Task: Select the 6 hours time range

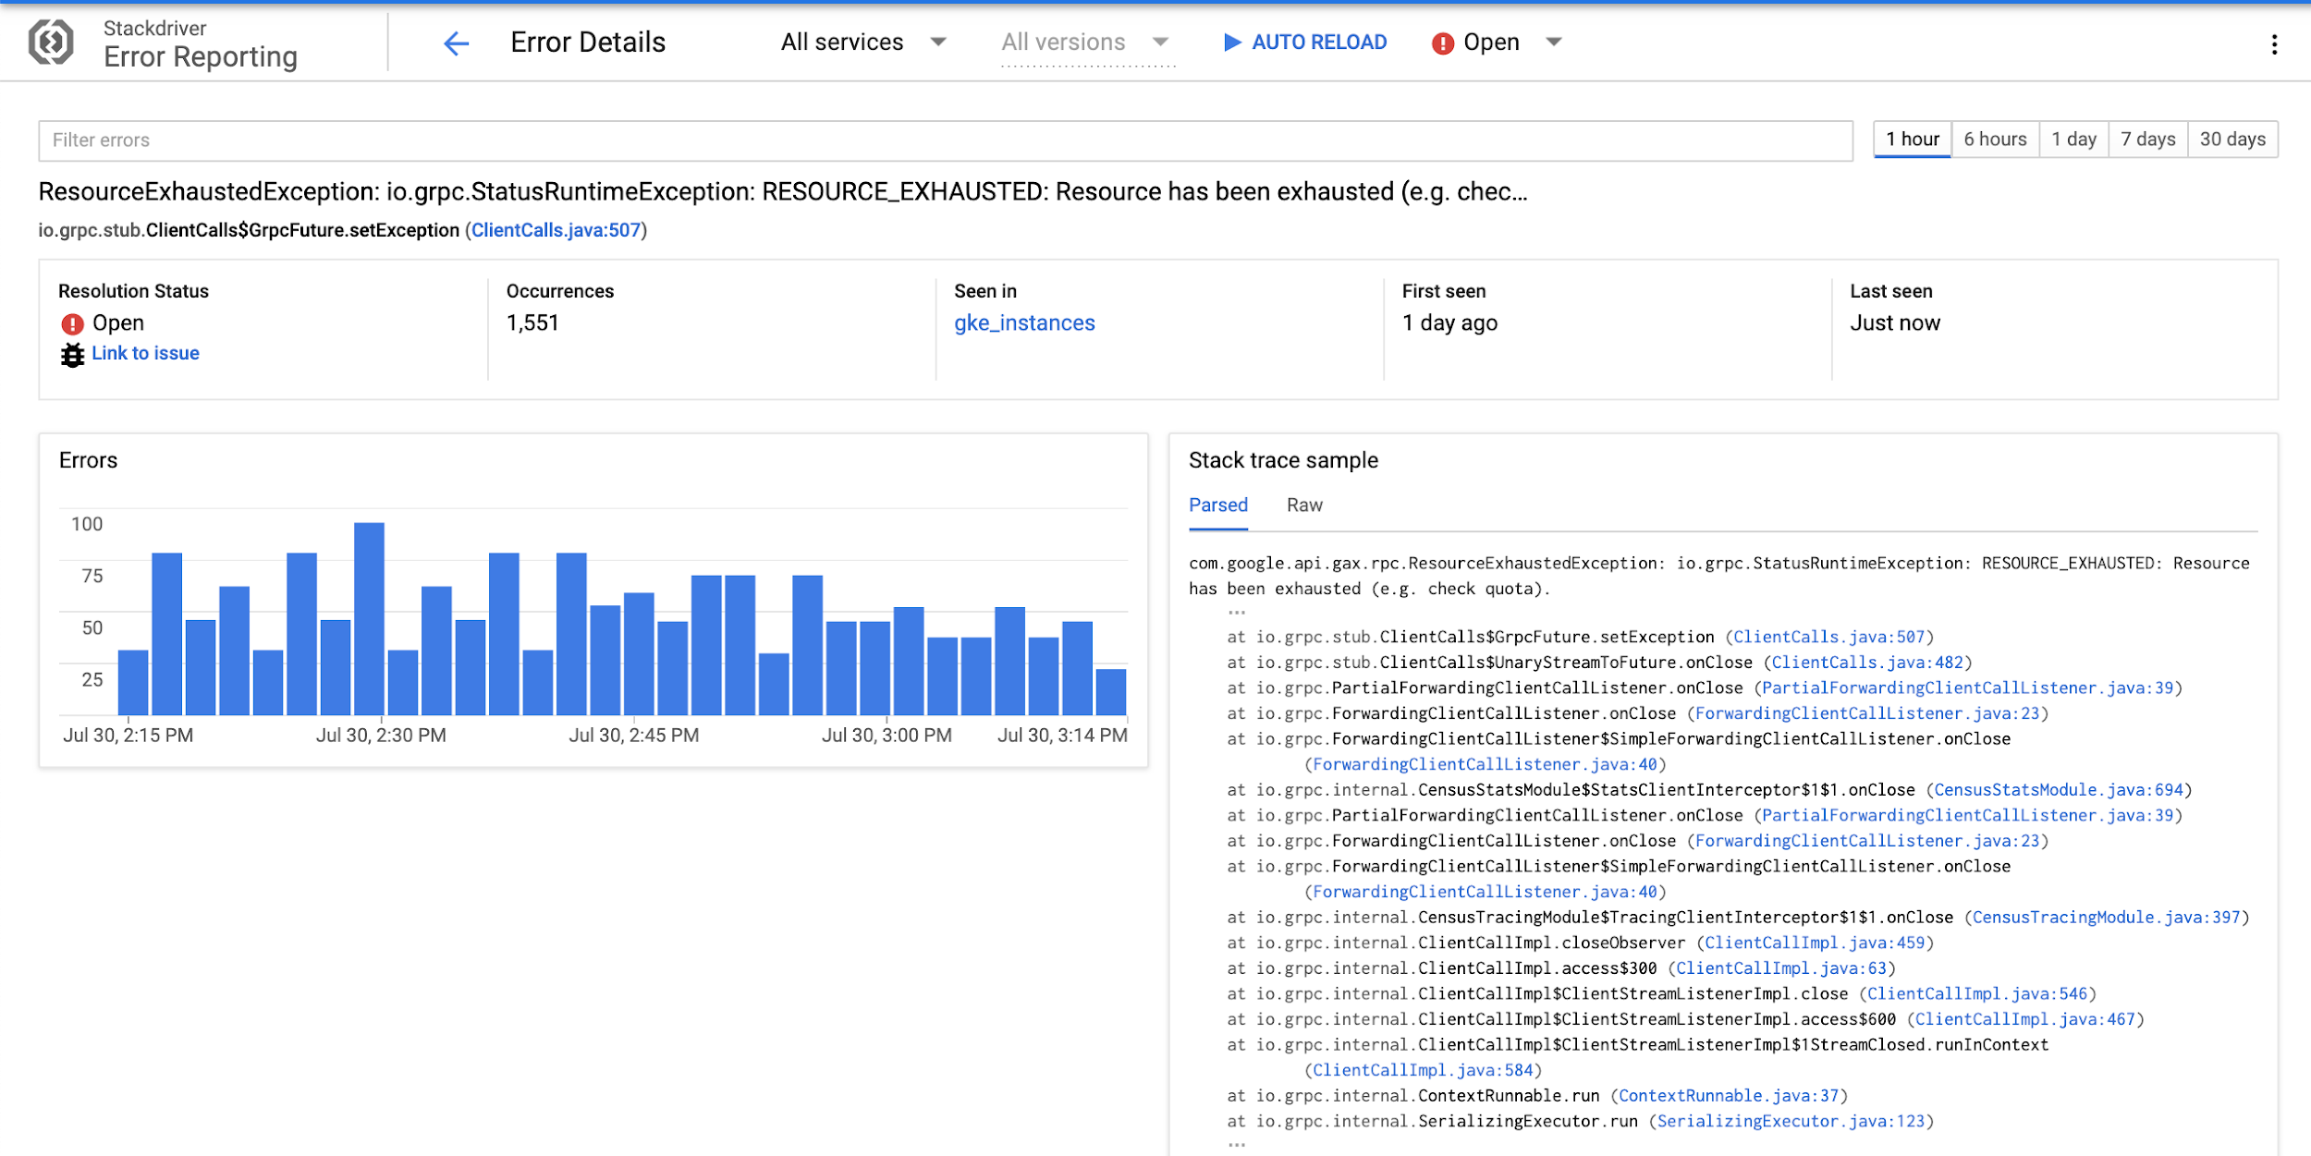Action: coord(1995,140)
